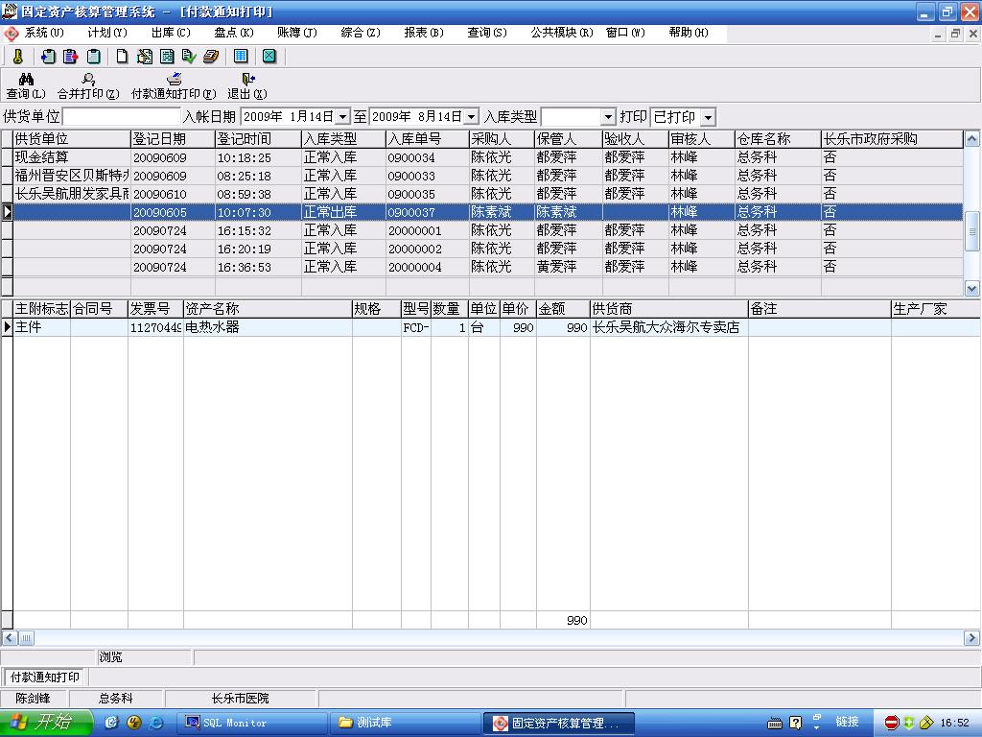Click 退出(X) exit door button
The width and height of the screenshot is (982, 737).
246,86
